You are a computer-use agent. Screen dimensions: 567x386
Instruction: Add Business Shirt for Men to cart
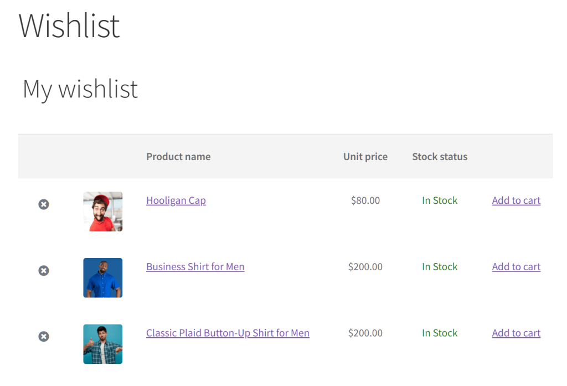pyautogui.click(x=516, y=266)
